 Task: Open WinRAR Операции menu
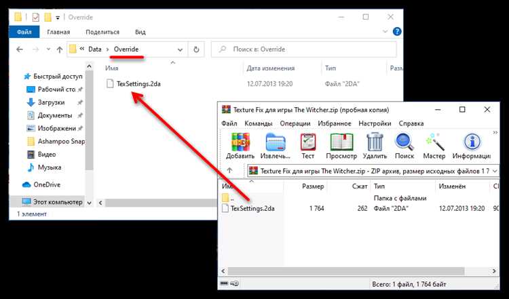click(x=295, y=123)
